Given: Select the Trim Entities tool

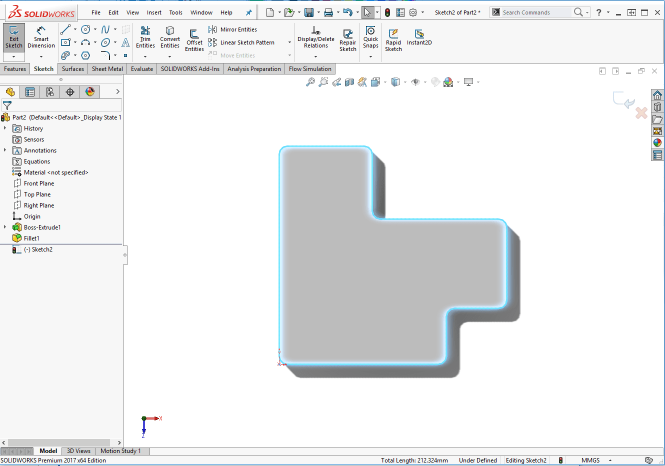Looking at the screenshot, I should click(145, 37).
